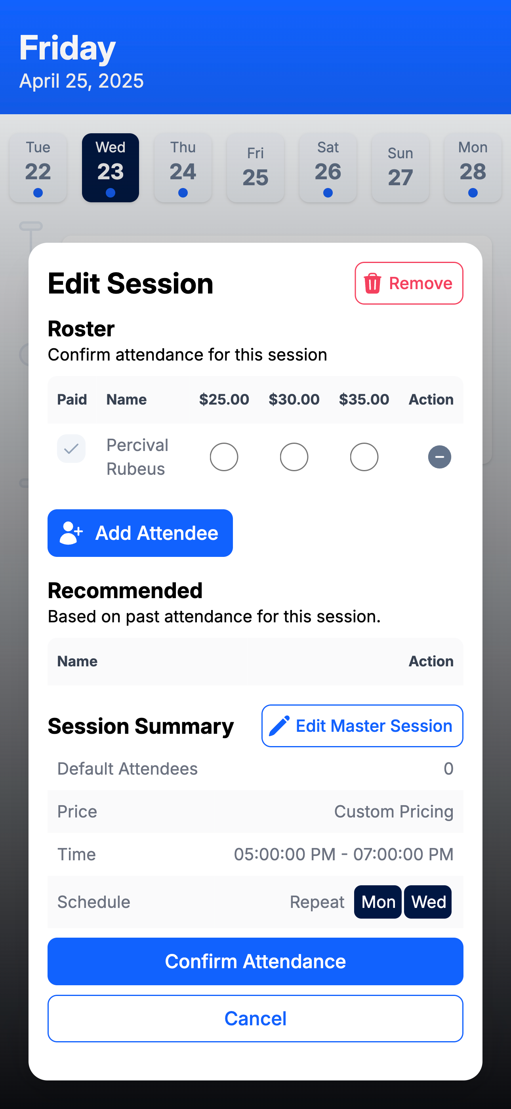Select the $35.00 price for Percival Rubeus
Viewport: 511px width, 1109px height.
(x=364, y=457)
